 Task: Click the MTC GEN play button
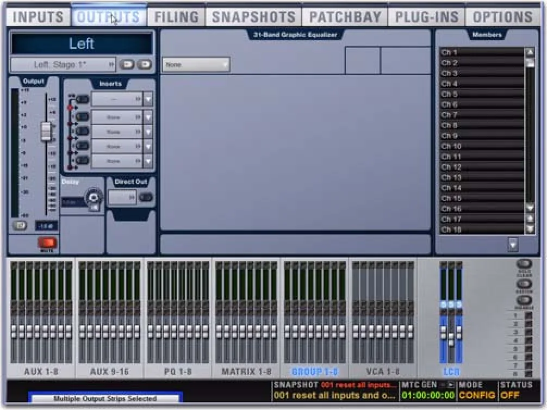pos(451,385)
